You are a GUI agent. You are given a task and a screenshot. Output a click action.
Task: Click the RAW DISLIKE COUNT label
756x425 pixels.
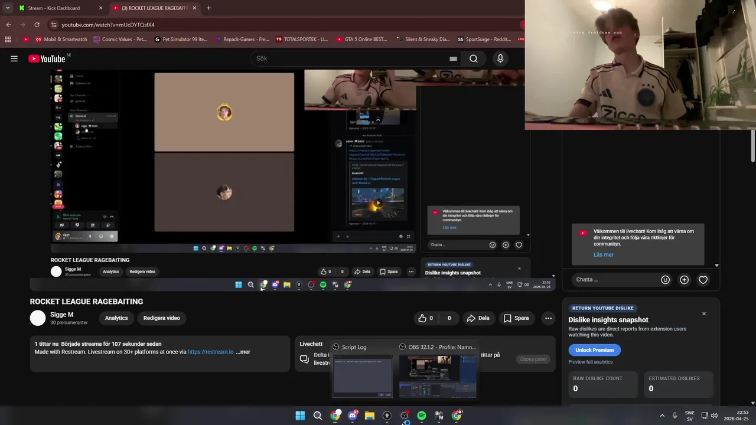click(x=598, y=378)
